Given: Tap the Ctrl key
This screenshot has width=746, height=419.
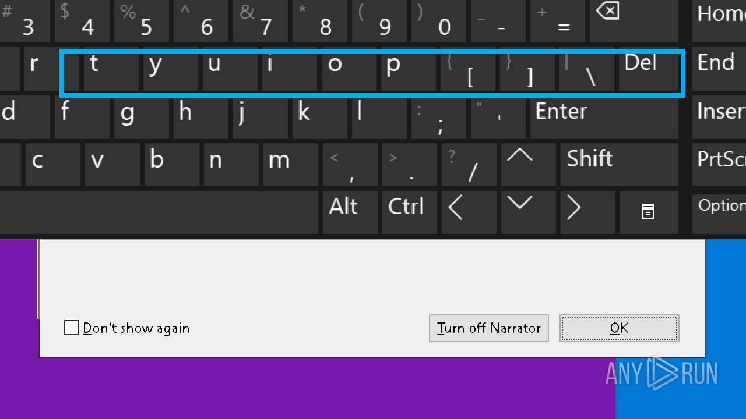Looking at the screenshot, I should pos(409,212).
